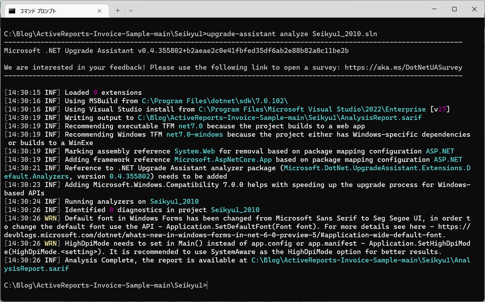Click the Microsoft.DotNet.UpgradeAssistant.Extensions package name

pos(237,172)
